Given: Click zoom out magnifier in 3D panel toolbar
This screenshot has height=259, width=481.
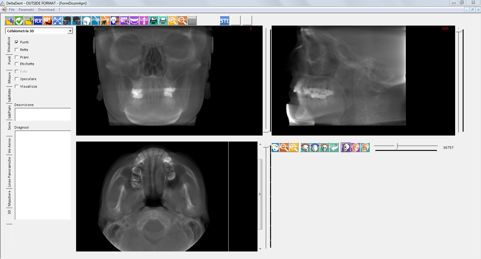Looking at the screenshot, I should pos(284,147).
